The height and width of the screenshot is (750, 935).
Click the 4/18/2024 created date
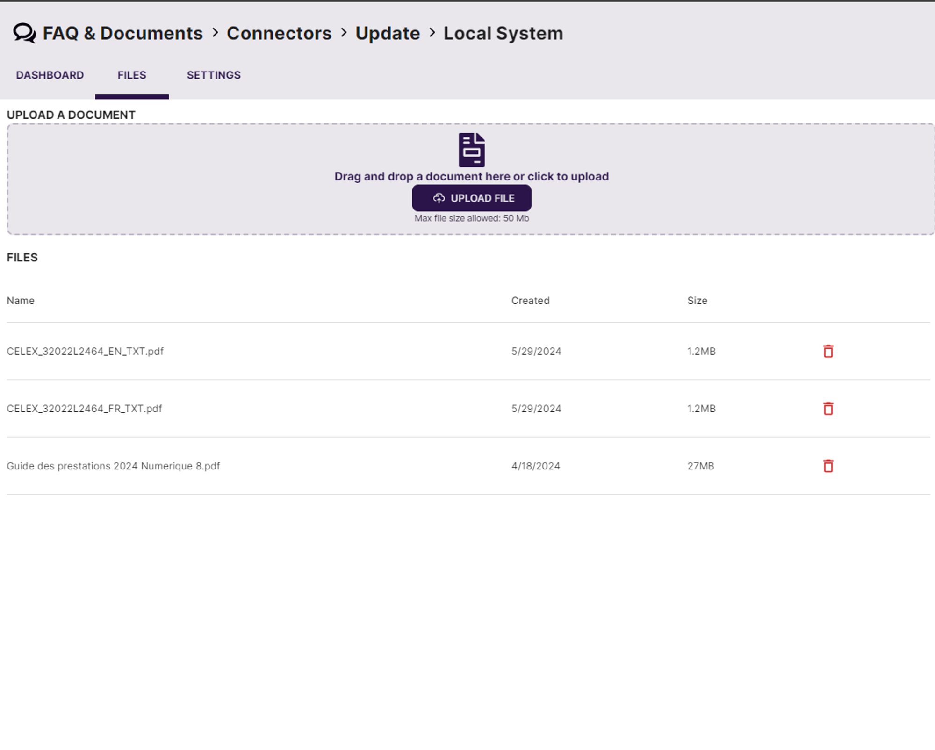(536, 466)
